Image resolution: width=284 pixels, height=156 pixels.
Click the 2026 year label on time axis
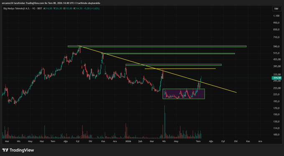pos(128,141)
